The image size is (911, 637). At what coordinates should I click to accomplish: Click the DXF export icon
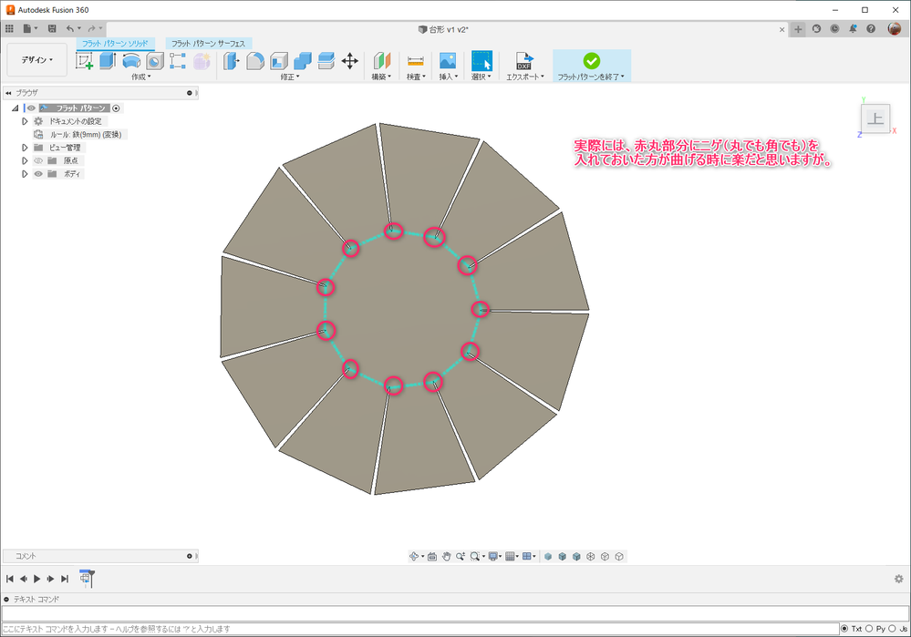524,61
